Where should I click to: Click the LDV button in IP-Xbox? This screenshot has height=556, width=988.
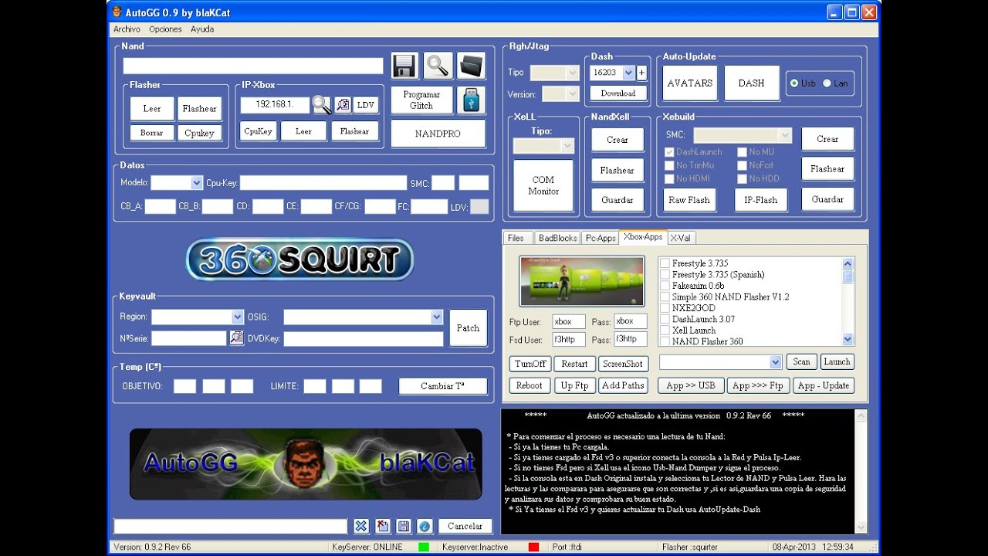366,105
